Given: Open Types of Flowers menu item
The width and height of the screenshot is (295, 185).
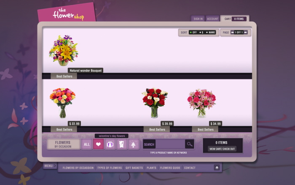Looking at the screenshot, I should pyautogui.click(x=110, y=168).
